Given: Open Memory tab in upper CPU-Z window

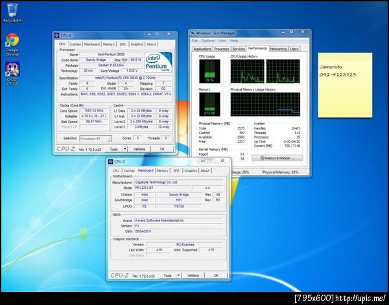Looking at the screenshot, I should point(109,44).
